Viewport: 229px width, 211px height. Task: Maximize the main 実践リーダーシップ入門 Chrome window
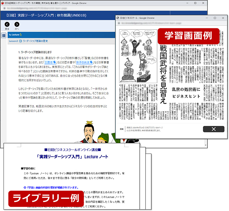[195, 3]
